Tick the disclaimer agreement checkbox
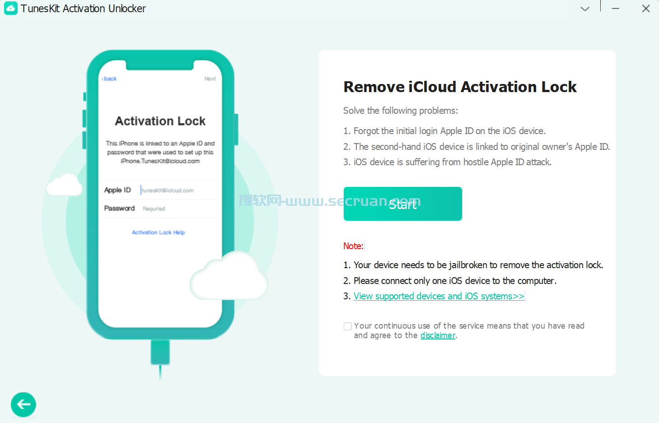 (x=348, y=326)
